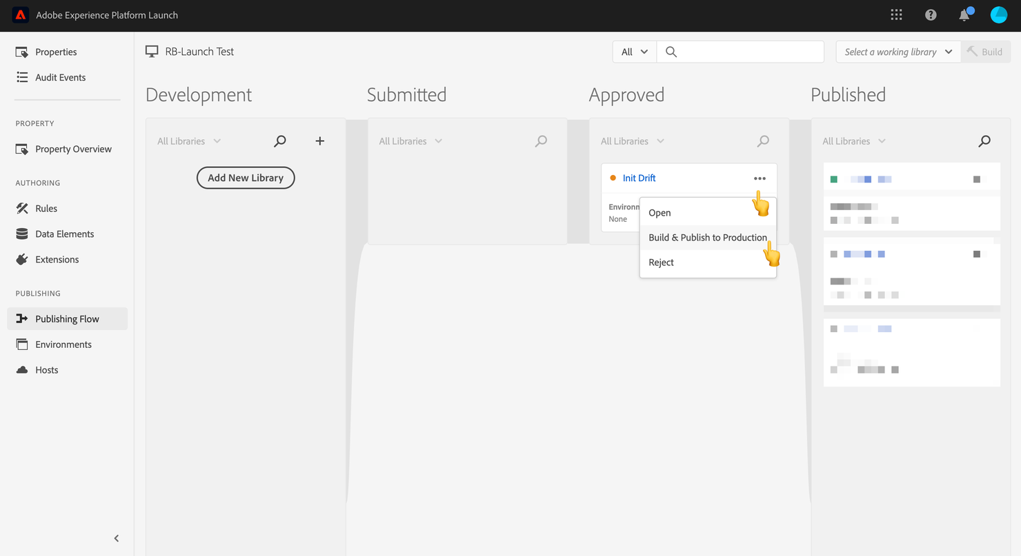Check the notifications bell icon

965,14
